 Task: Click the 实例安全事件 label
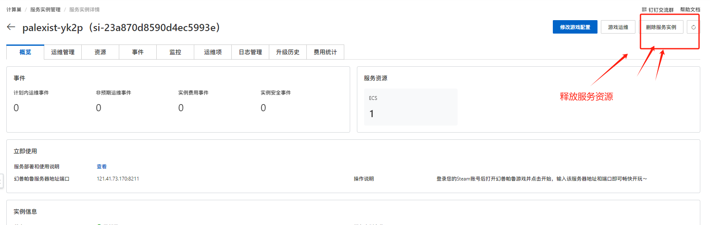pyautogui.click(x=276, y=93)
